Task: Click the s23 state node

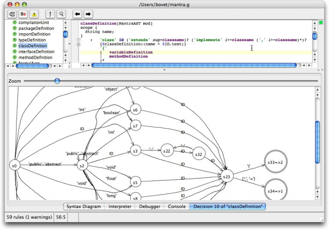Action: click(227, 177)
